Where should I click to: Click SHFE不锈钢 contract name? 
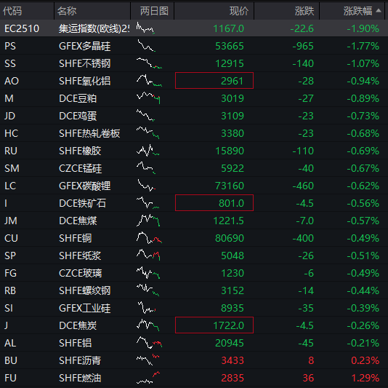pyautogui.click(x=84, y=63)
